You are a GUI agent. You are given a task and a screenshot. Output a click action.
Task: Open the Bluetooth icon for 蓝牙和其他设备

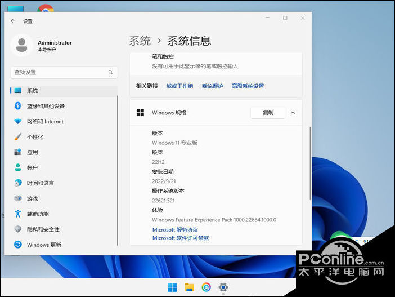click(x=17, y=106)
